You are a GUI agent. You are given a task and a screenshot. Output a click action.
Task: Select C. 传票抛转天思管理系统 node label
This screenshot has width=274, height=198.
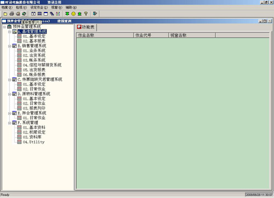click(40, 79)
